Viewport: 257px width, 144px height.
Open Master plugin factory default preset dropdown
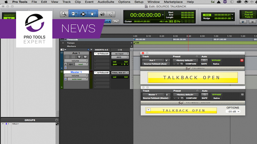186,94
